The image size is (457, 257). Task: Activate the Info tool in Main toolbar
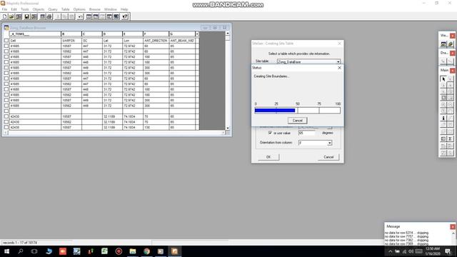pos(443,118)
